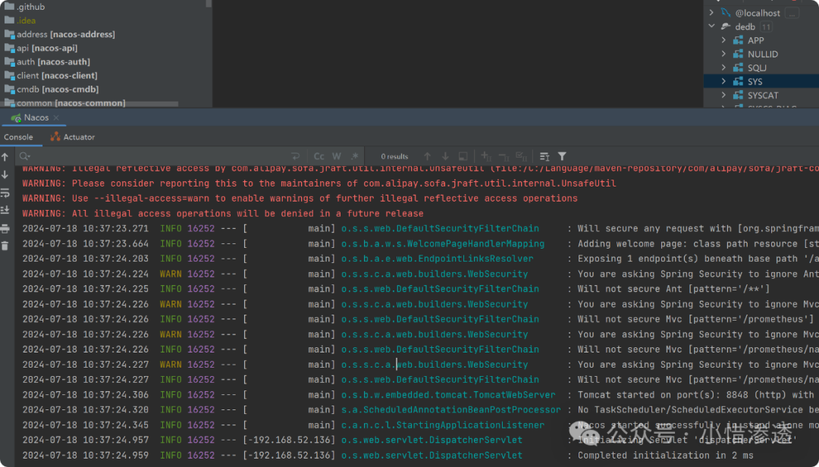This screenshot has height=467, width=819.
Task: Expand the SYS schema
Action: point(723,81)
